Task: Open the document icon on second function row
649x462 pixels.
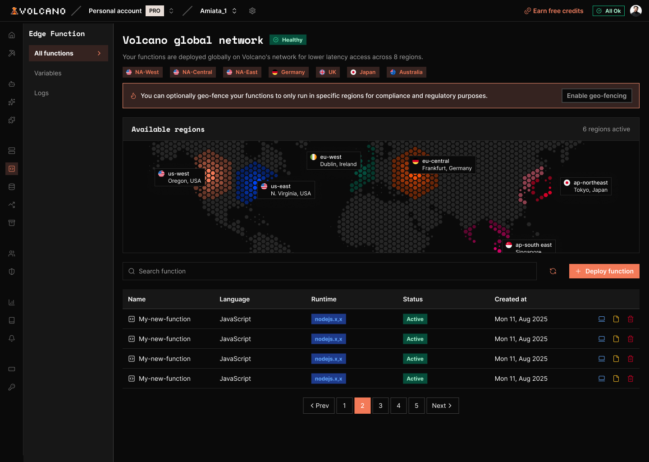Action: tap(616, 339)
